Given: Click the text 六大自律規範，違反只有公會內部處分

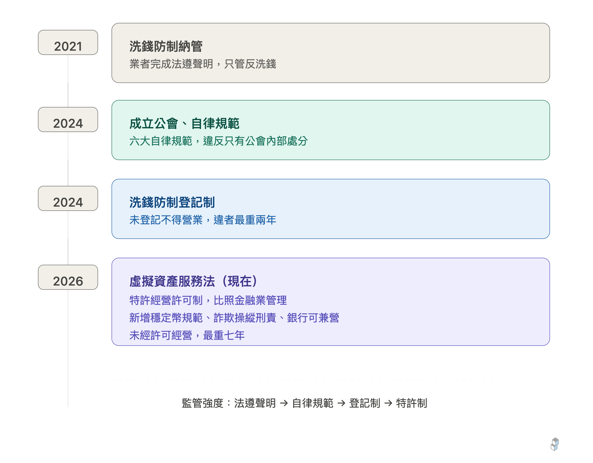Looking at the screenshot, I should coord(219,141).
